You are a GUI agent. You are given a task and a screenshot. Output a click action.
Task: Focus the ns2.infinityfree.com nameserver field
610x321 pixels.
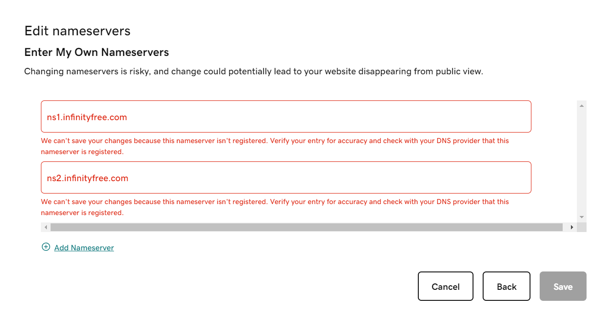point(286,178)
